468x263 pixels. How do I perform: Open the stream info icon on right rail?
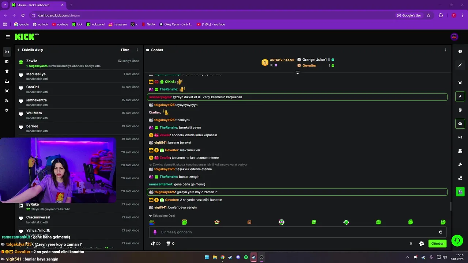click(460, 52)
